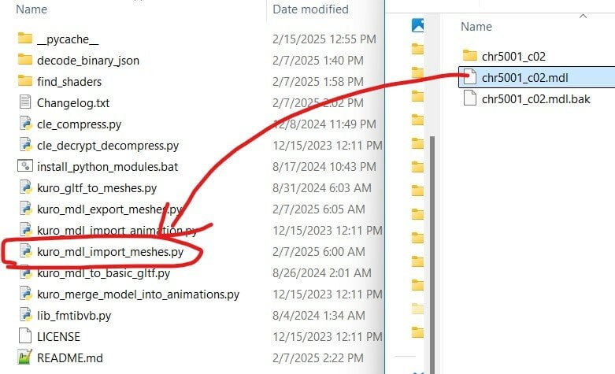Click date 8/4/2024 1:34 AM

(x=318, y=315)
